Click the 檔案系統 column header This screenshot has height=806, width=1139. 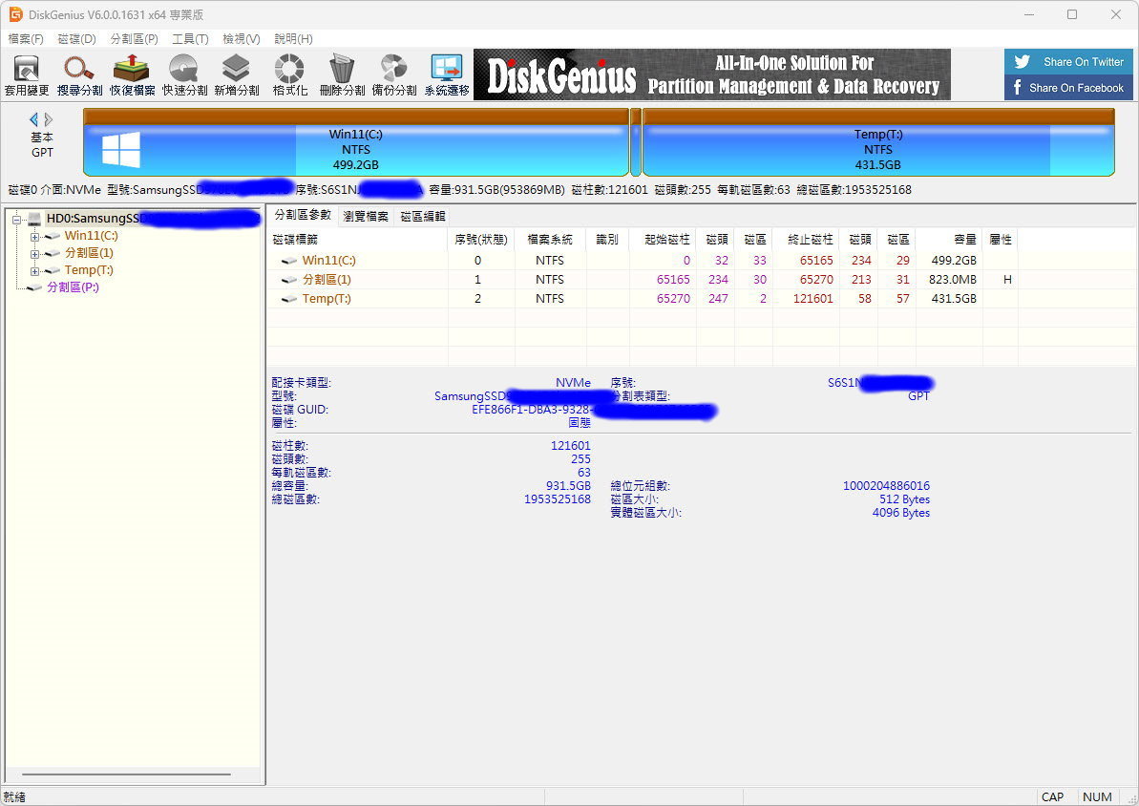[x=550, y=239]
